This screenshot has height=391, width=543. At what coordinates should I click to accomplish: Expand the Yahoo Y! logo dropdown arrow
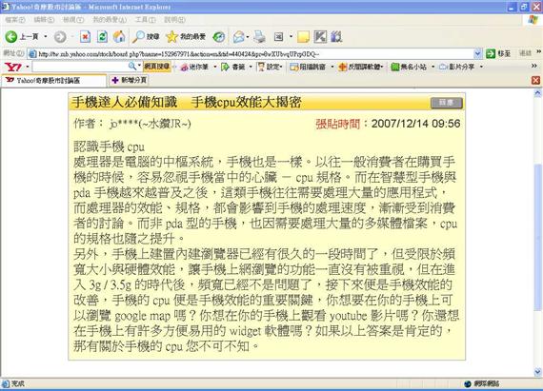(27, 67)
